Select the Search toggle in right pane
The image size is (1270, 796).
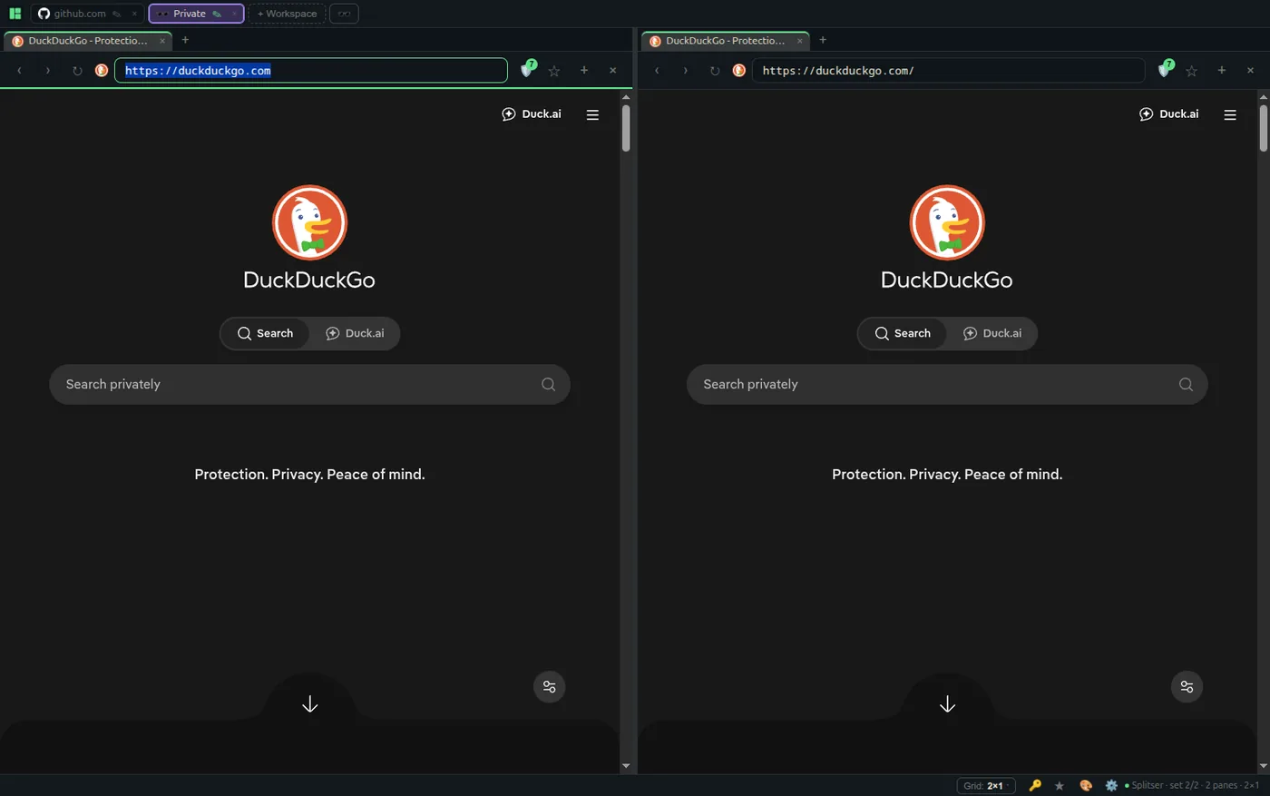[x=903, y=333]
